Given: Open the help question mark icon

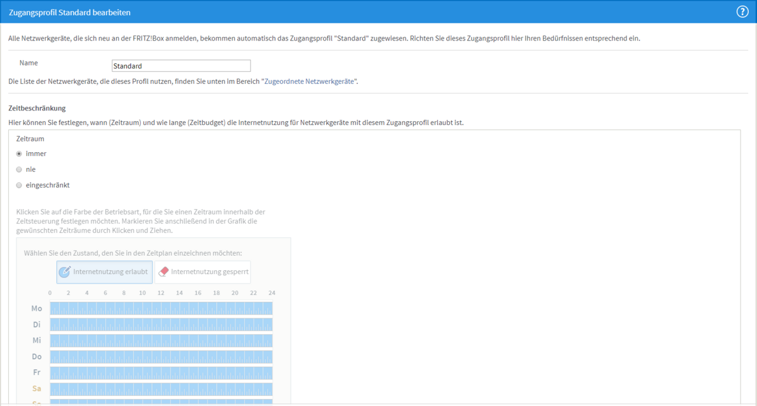Looking at the screenshot, I should coord(742,12).
